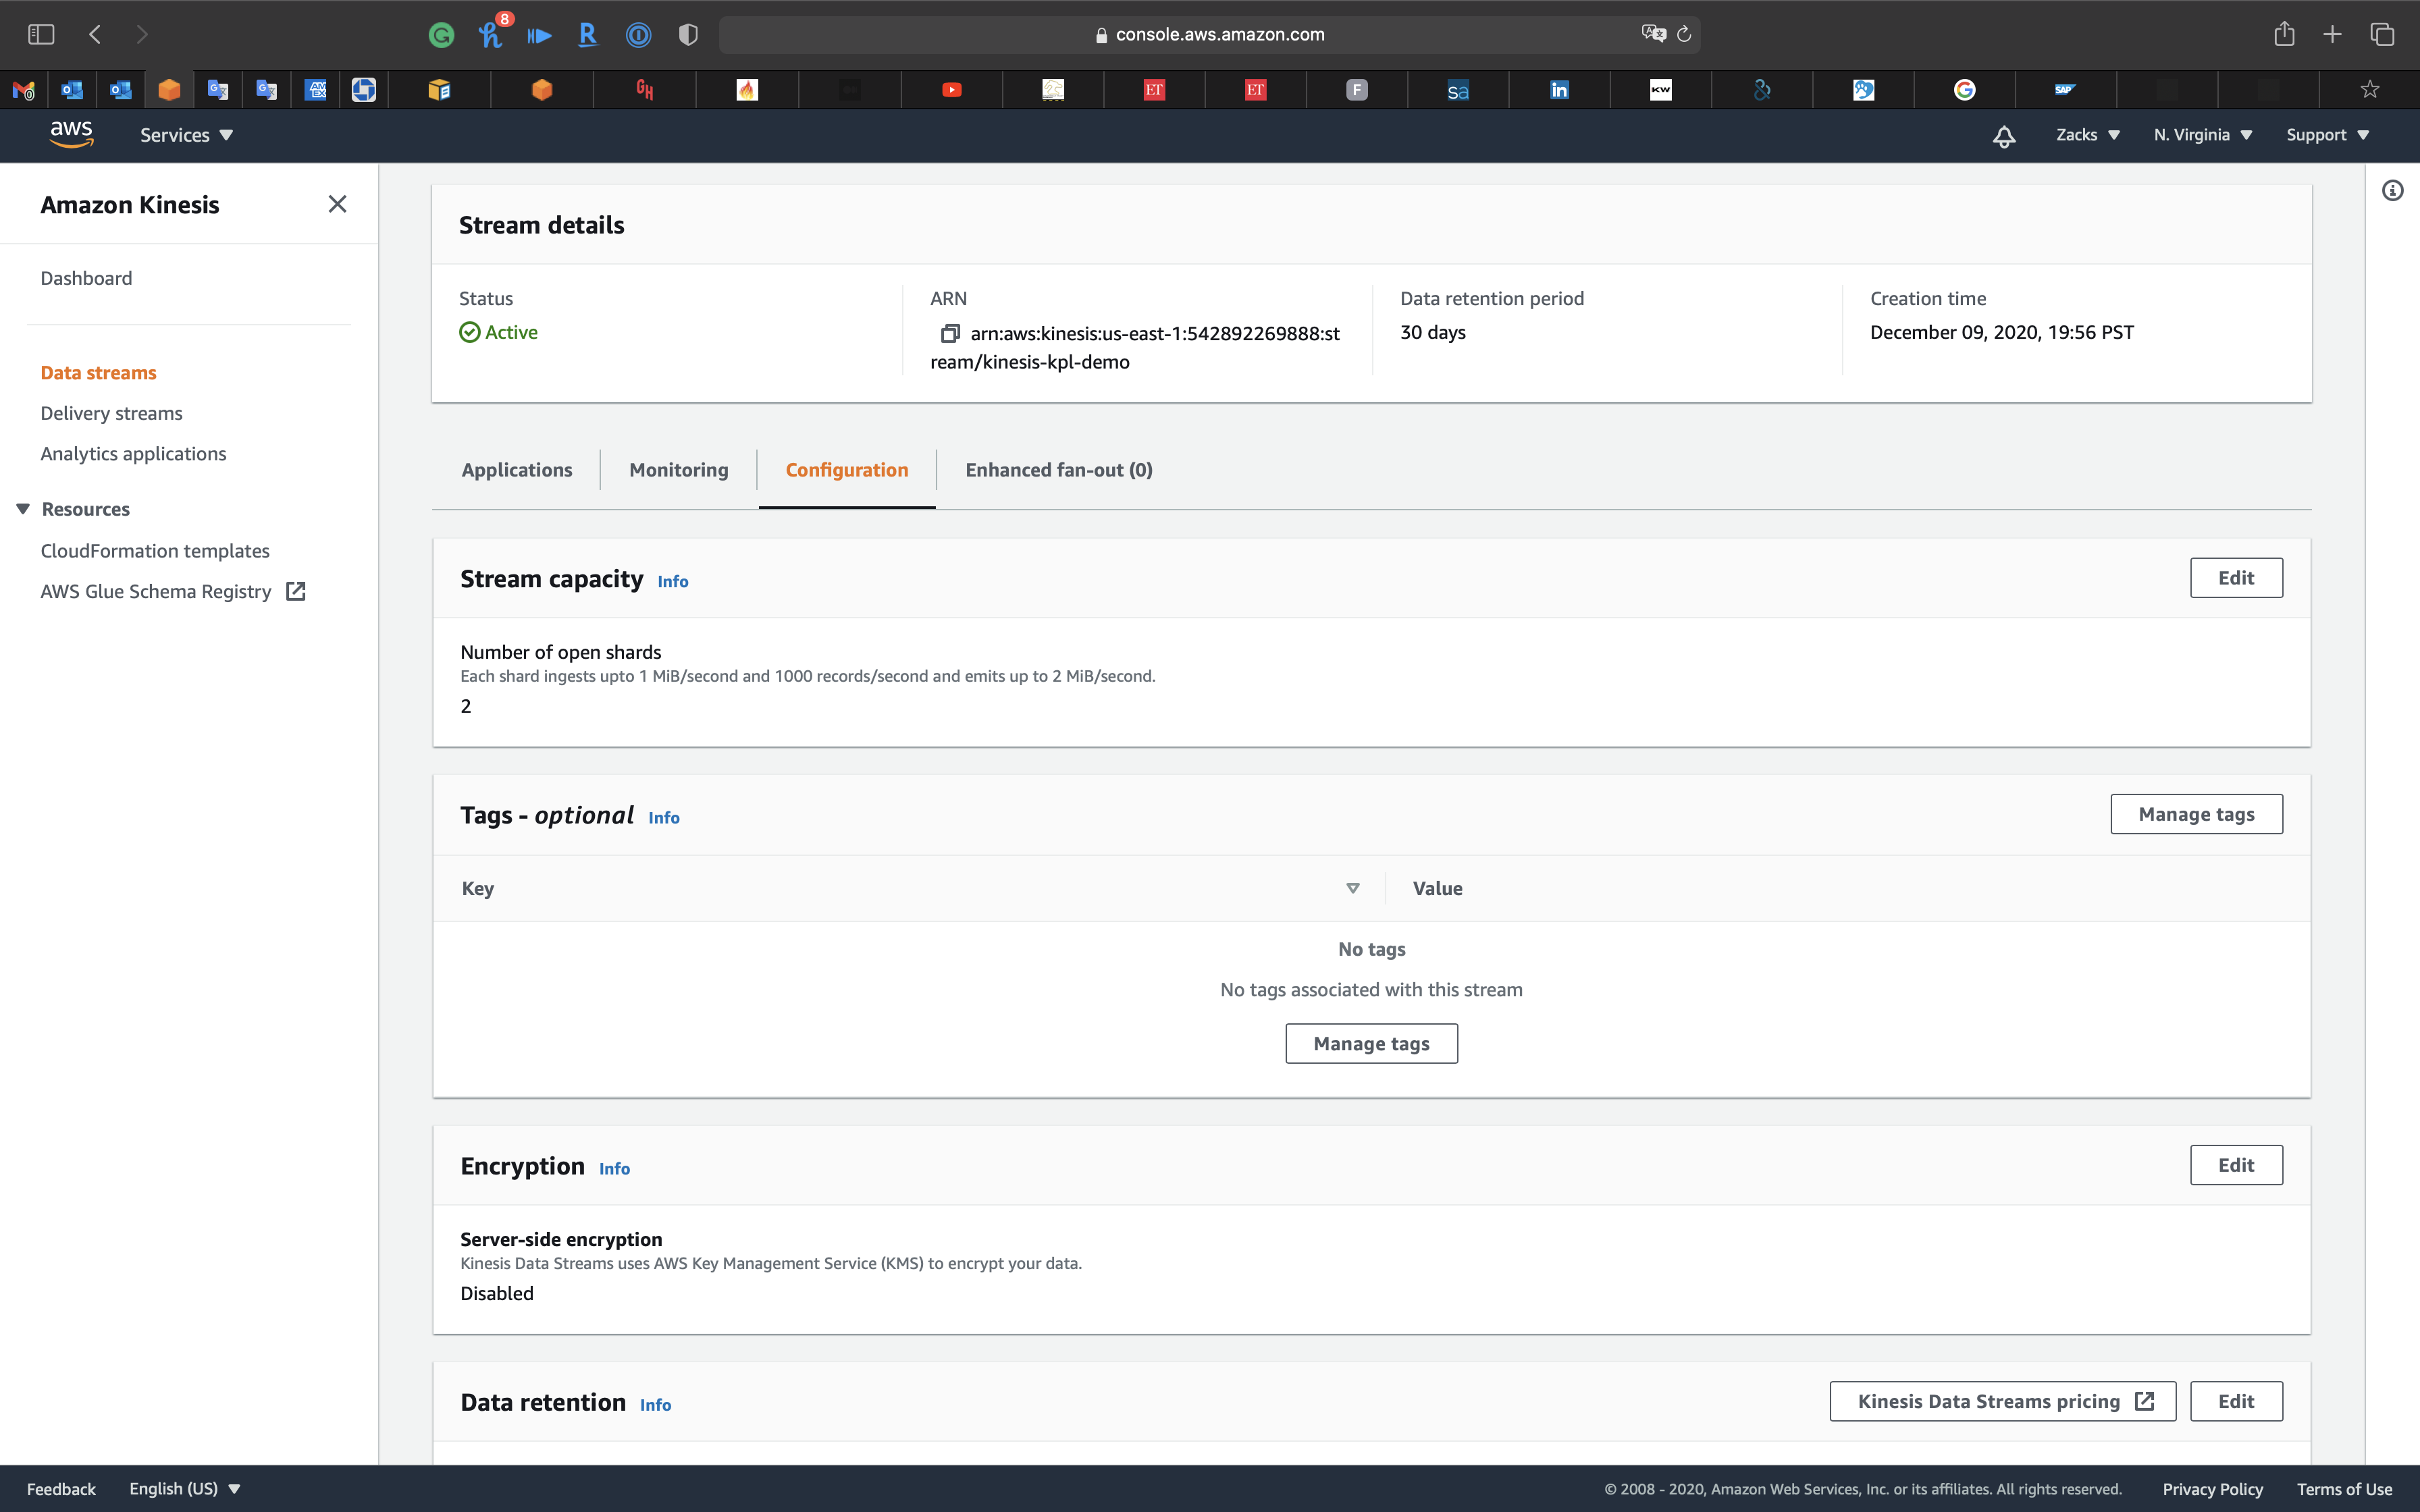Switch to the Monitoring tab
2420x1512 pixels.
(678, 470)
